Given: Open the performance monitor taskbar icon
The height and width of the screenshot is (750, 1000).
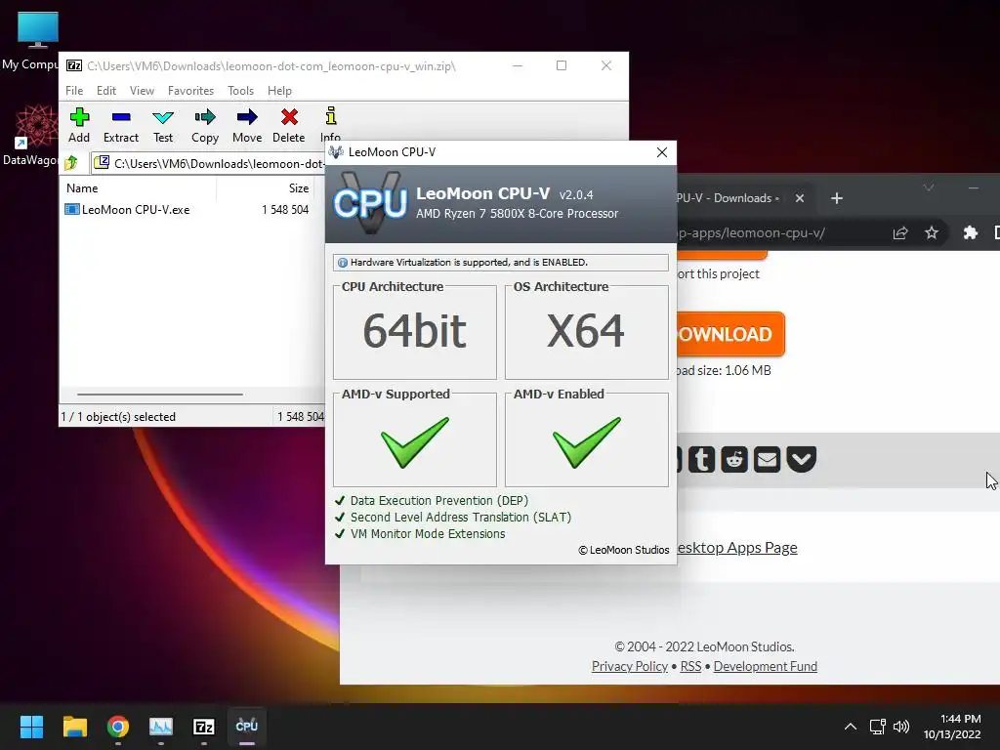Looking at the screenshot, I should point(161,727).
